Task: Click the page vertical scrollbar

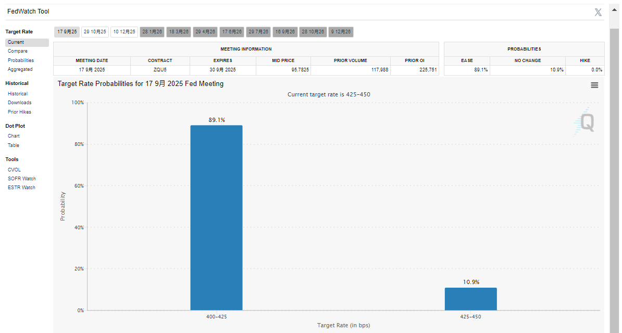Action: [615, 156]
